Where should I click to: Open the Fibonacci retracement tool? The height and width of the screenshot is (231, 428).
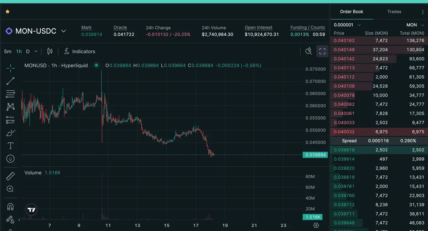(x=10, y=94)
